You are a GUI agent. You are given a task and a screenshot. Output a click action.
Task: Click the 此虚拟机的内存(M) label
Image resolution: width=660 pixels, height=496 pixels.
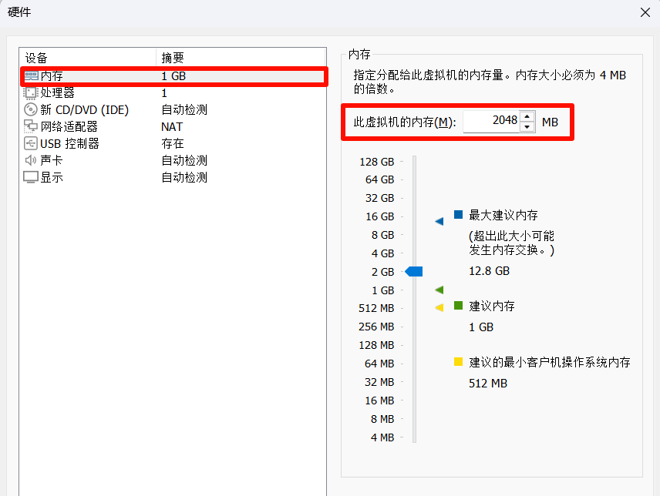click(405, 122)
